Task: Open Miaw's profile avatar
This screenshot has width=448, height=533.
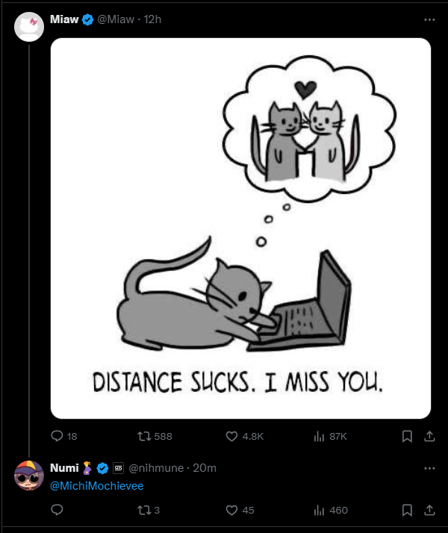Action: (x=29, y=27)
